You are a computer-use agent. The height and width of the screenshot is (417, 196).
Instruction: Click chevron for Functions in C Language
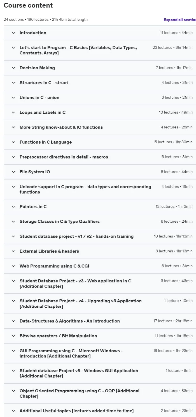[x=13, y=142]
